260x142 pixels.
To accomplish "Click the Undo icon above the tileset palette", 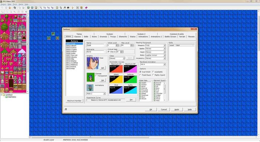I will pyautogui.click(x=3, y=12).
